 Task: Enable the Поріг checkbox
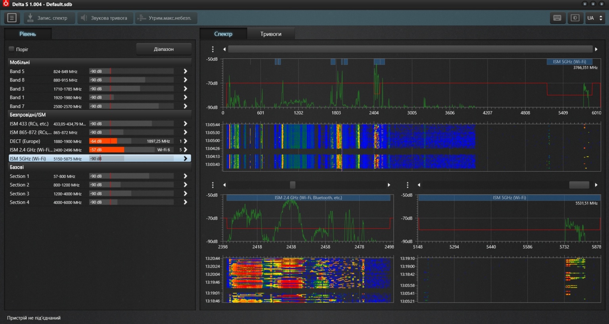point(11,49)
